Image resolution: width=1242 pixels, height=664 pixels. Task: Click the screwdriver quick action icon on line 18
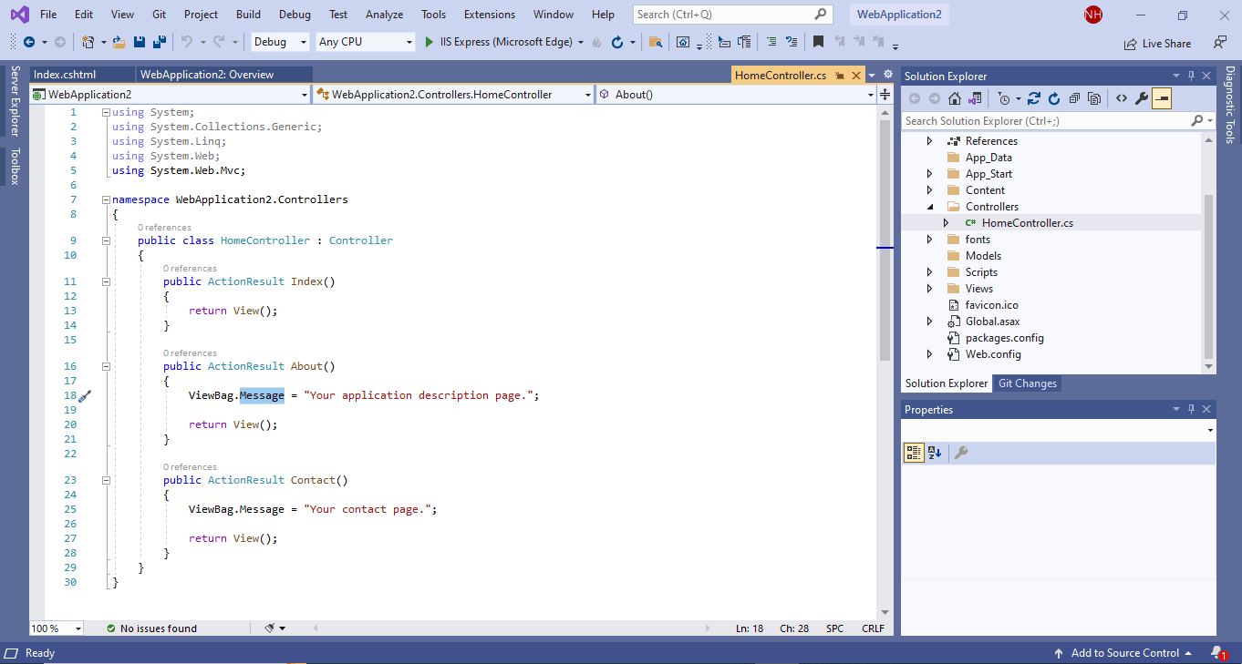[85, 396]
